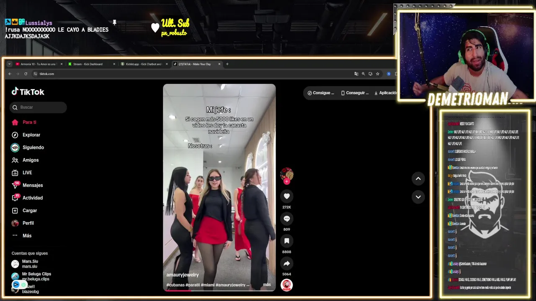Image resolution: width=536 pixels, height=301 pixels.
Task: Open the TikTok logo home link
Action: (x=28, y=92)
